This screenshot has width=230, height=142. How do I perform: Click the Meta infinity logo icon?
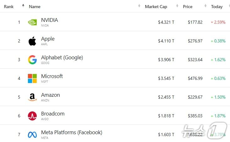pos(32,135)
